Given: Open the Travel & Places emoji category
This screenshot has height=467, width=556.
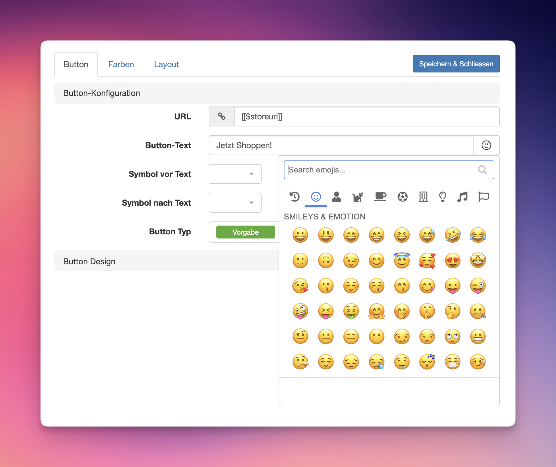Looking at the screenshot, I should coord(423,197).
